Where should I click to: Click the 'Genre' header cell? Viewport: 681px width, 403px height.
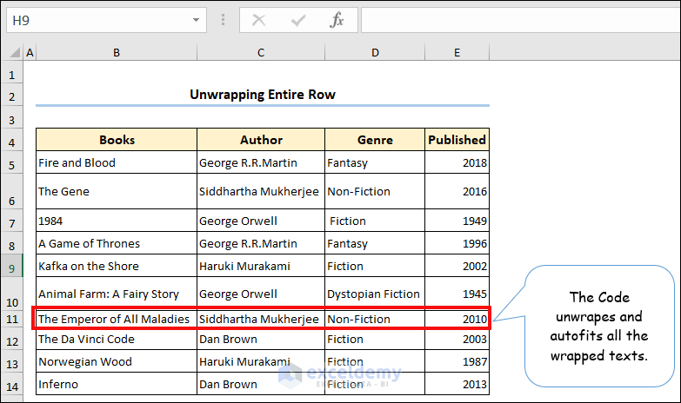point(375,140)
